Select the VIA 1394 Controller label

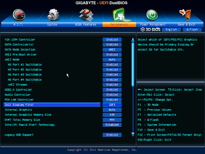tap(20, 39)
